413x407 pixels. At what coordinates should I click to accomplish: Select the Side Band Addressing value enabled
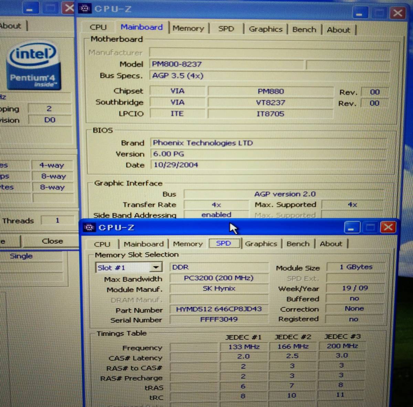tap(216, 215)
